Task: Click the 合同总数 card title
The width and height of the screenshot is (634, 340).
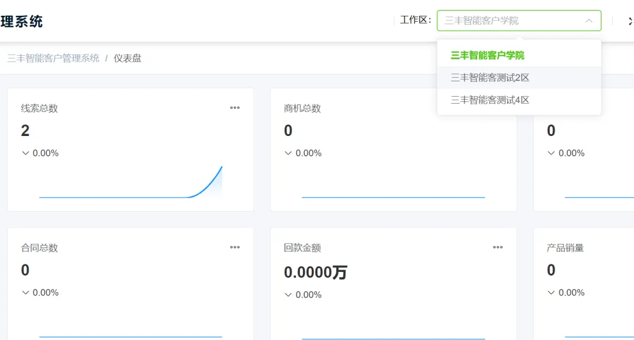Action: pos(39,247)
